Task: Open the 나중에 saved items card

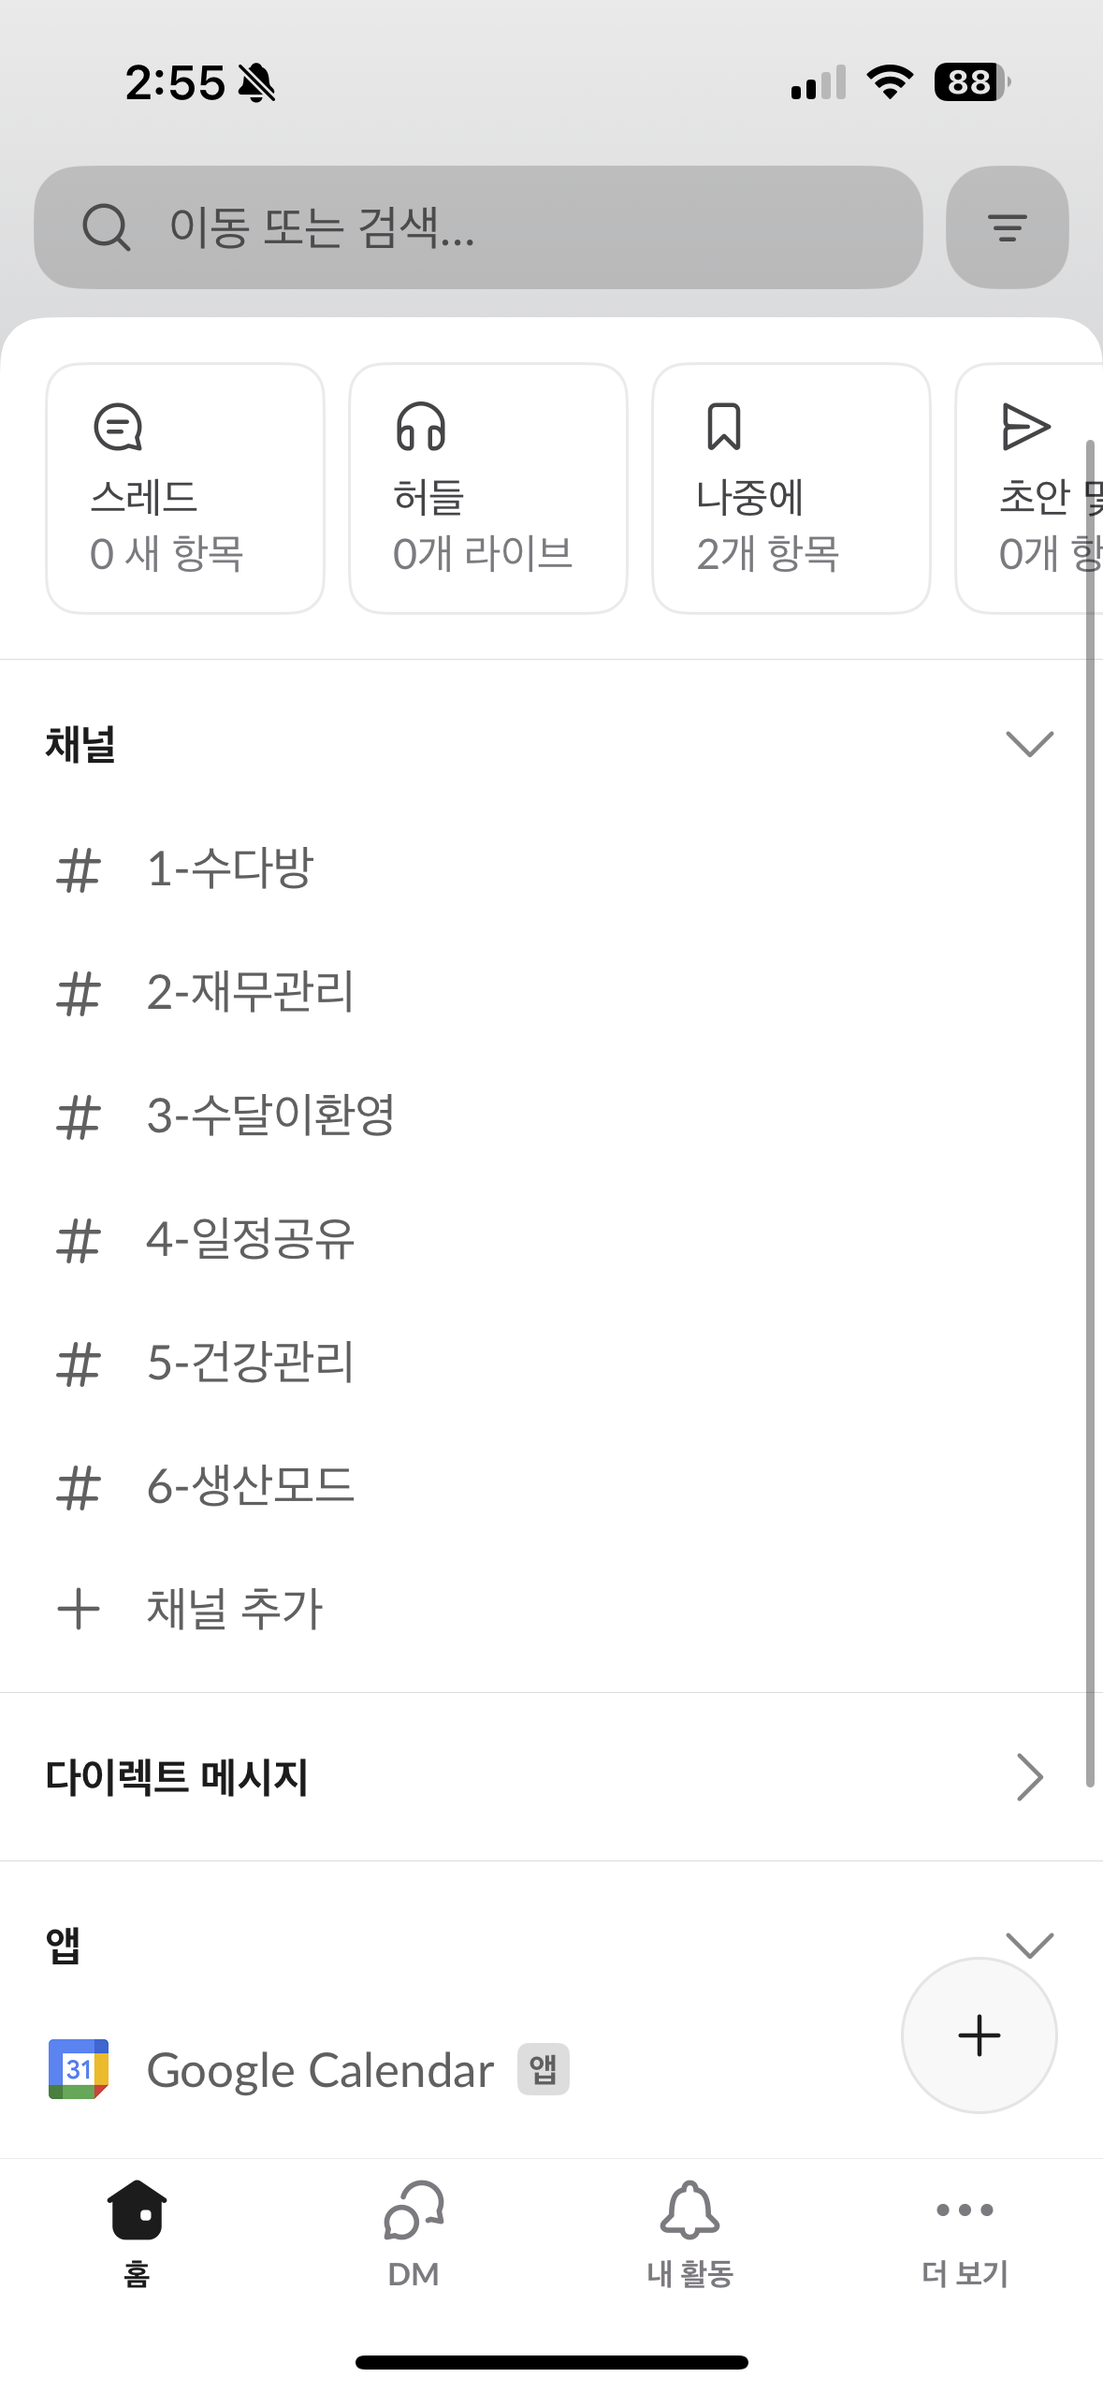Action: click(x=791, y=489)
